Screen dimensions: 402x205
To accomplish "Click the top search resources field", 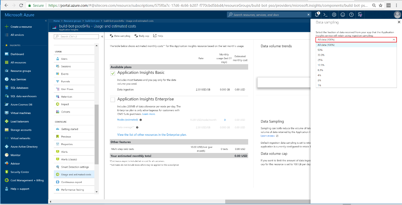I will tap(269, 15).
